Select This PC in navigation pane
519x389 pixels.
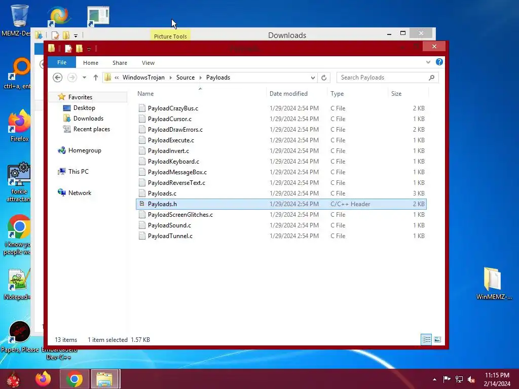click(78, 171)
